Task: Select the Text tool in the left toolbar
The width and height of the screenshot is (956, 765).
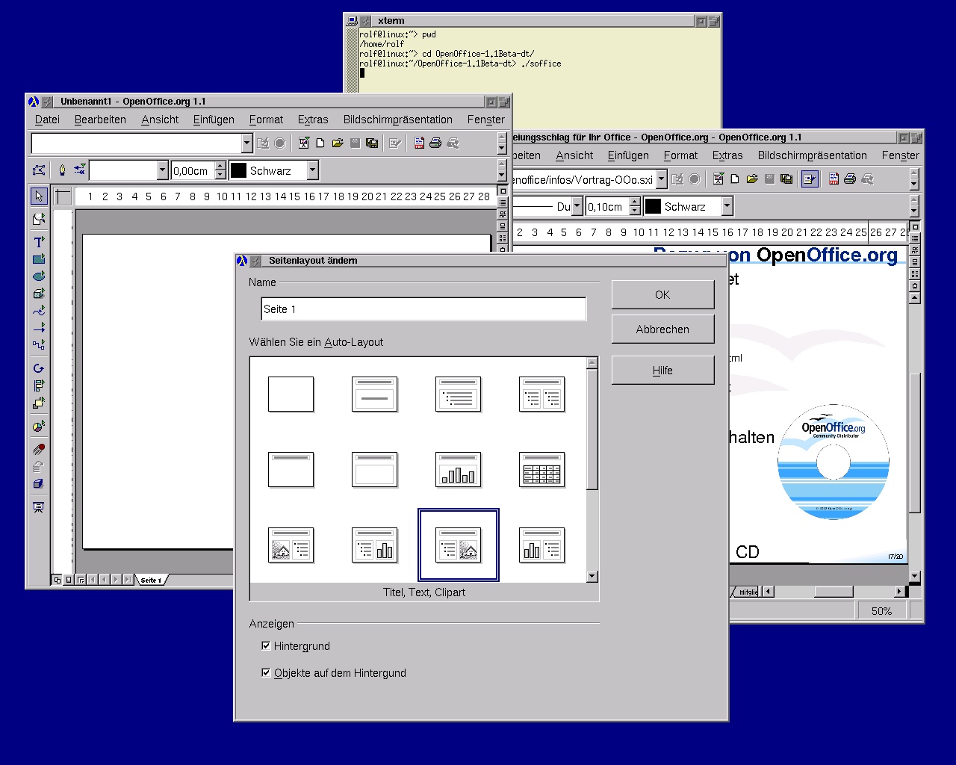Action: [39, 242]
